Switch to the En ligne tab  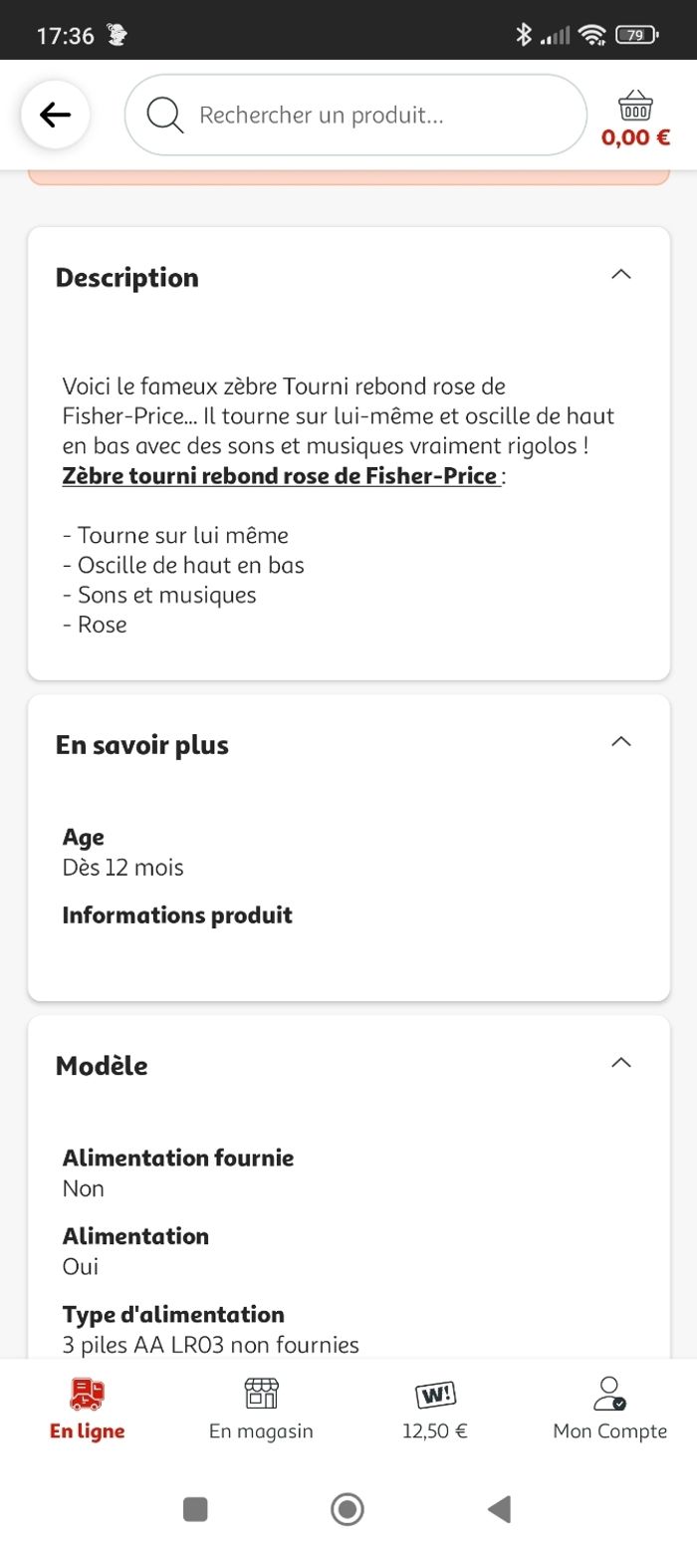point(88,1431)
